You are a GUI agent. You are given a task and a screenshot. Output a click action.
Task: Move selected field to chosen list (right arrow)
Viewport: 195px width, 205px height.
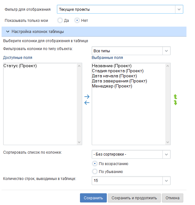[87, 97]
